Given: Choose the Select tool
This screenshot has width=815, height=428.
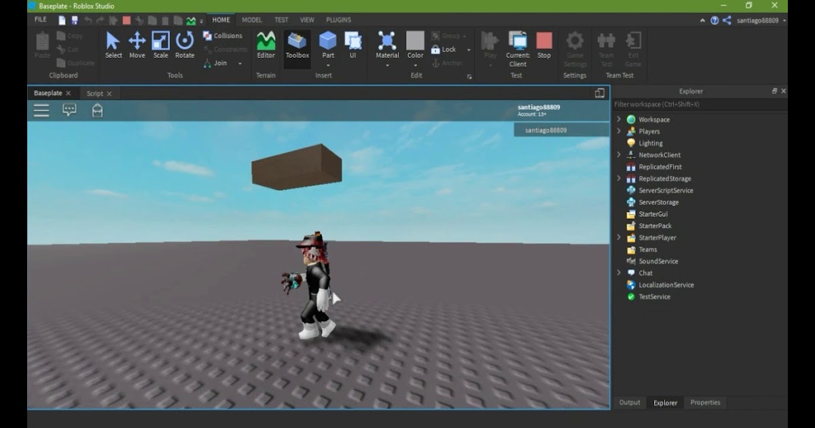Looking at the screenshot, I should point(113,46).
